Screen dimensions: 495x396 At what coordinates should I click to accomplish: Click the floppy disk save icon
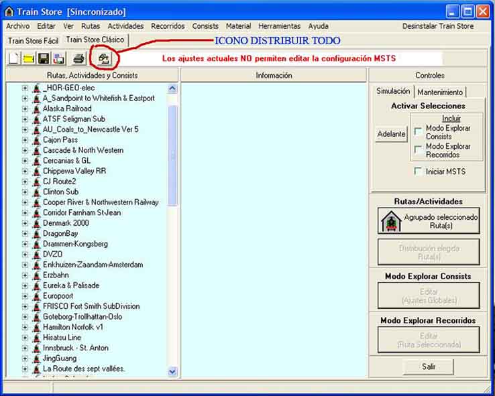pyautogui.click(x=43, y=59)
